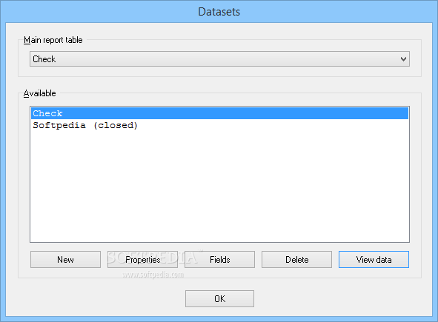Image resolution: width=438 pixels, height=322 pixels.
Task: Click the New button
Action: pyautogui.click(x=66, y=260)
